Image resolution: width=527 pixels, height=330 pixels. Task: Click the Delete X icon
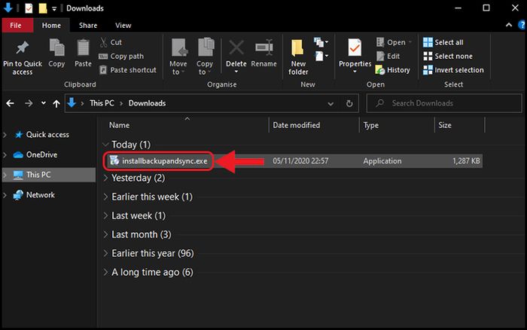(236, 47)
